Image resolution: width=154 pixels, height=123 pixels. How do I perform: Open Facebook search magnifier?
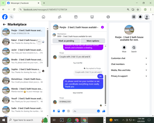click(11, 17)
